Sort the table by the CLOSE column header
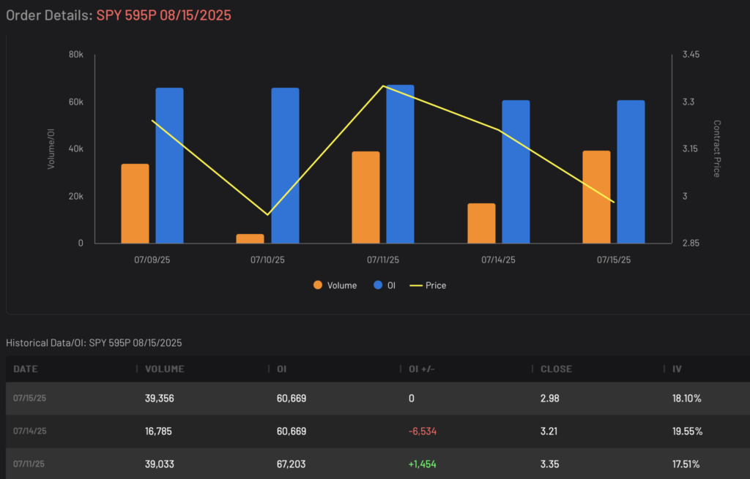The width and height of the screenshot is (750, 479). 556,369
